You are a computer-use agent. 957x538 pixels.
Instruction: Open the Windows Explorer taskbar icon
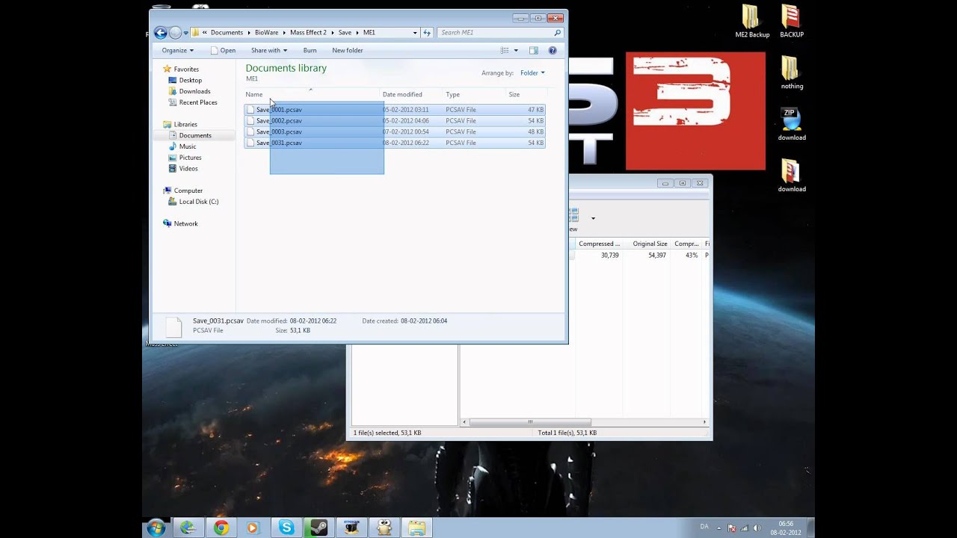[416, 528]
